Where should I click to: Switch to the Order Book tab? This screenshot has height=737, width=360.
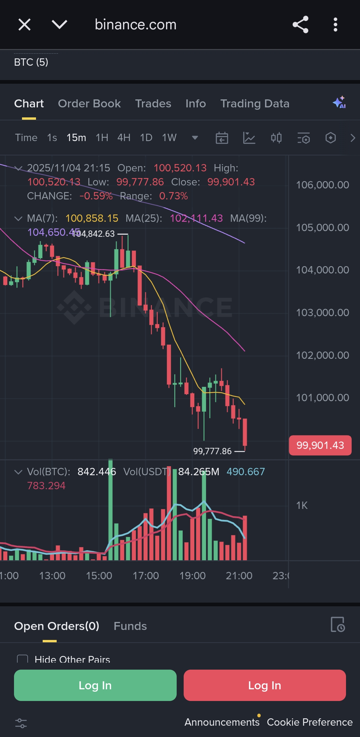[x=89, y=104]
